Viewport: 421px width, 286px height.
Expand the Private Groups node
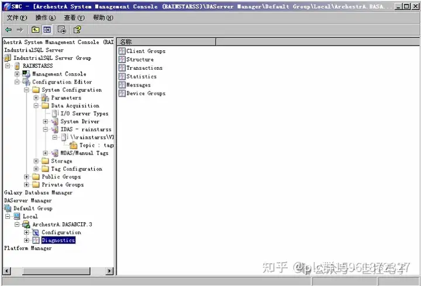coord(26,184)
